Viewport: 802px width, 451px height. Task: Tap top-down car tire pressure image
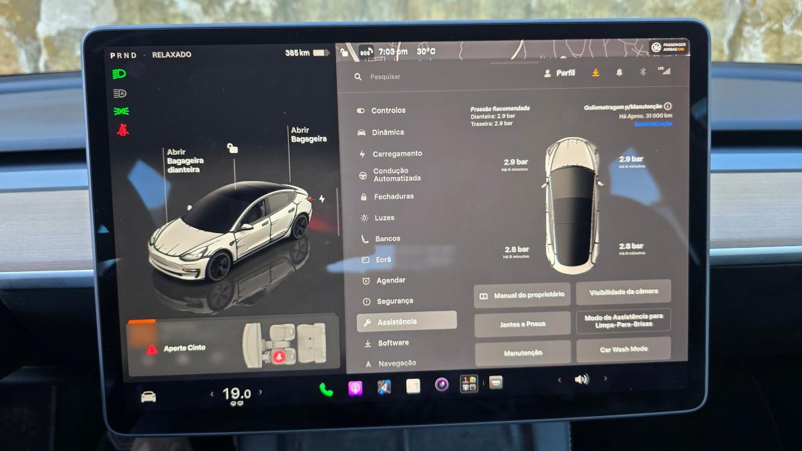(571, 205)
